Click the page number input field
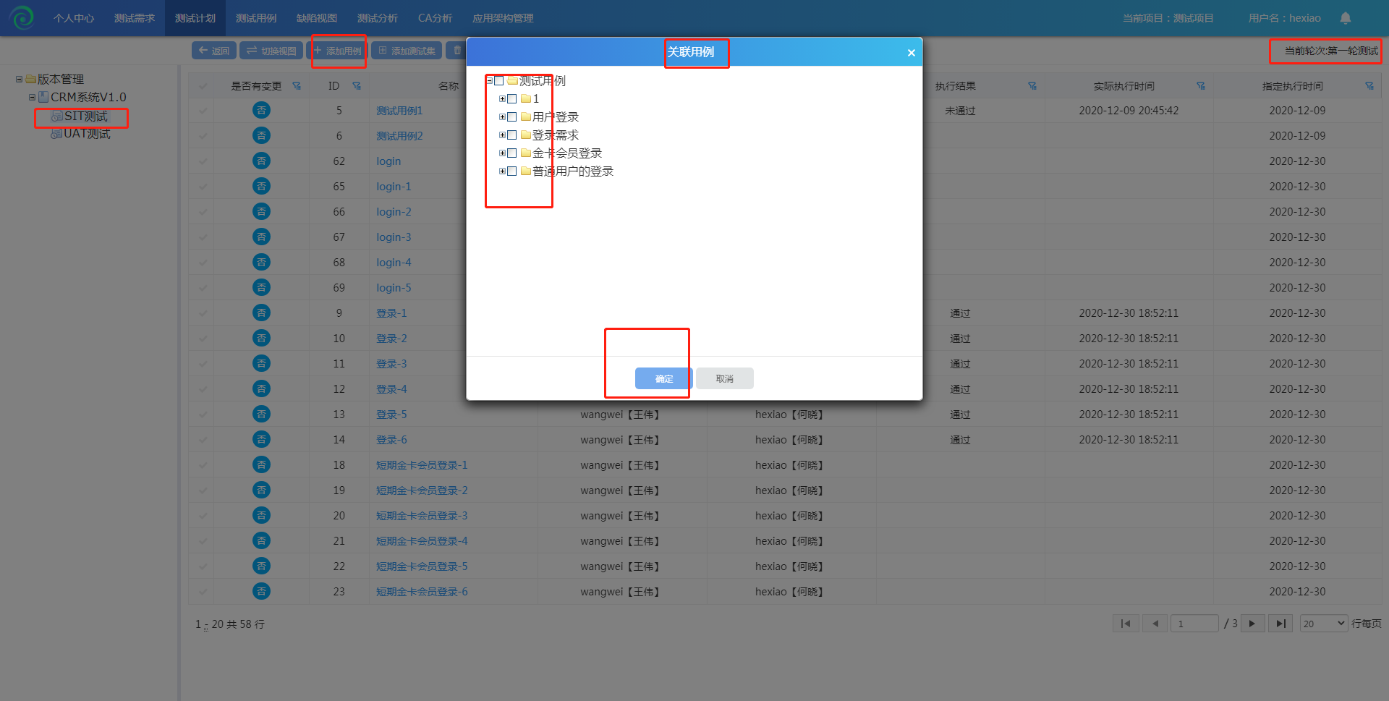This screenshot has width=1389, height=701. pyautogui.click(x=1195, y=624)
